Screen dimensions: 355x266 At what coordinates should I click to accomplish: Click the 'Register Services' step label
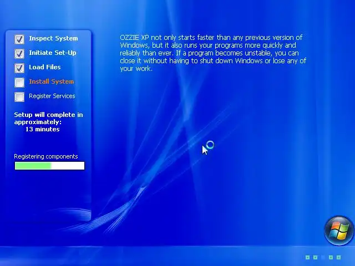(52, 96)
